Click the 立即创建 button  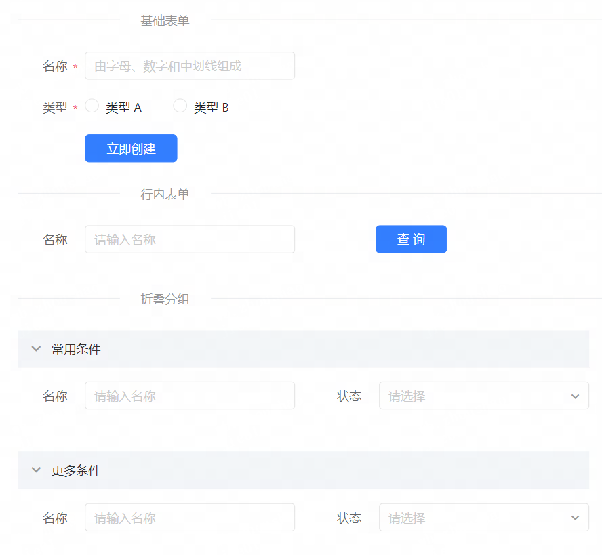point(130,148)
